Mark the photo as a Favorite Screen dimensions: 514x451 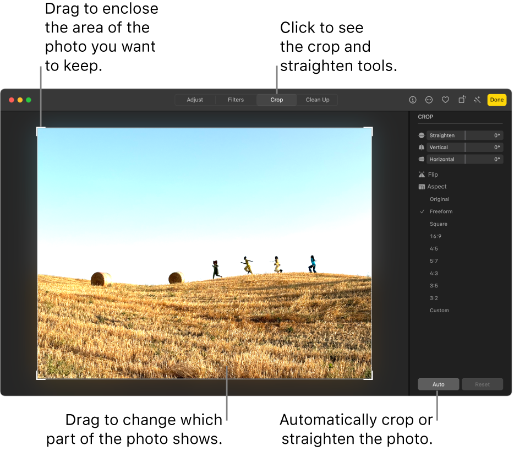pyautogui.click(x=445, y=100)
